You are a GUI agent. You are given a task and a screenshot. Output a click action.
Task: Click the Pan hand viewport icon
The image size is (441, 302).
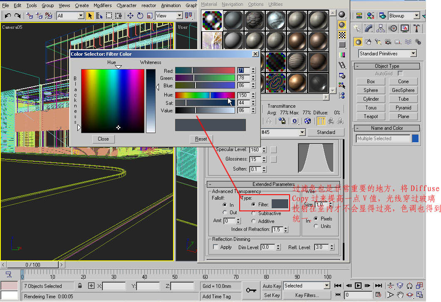pos(400,295)
